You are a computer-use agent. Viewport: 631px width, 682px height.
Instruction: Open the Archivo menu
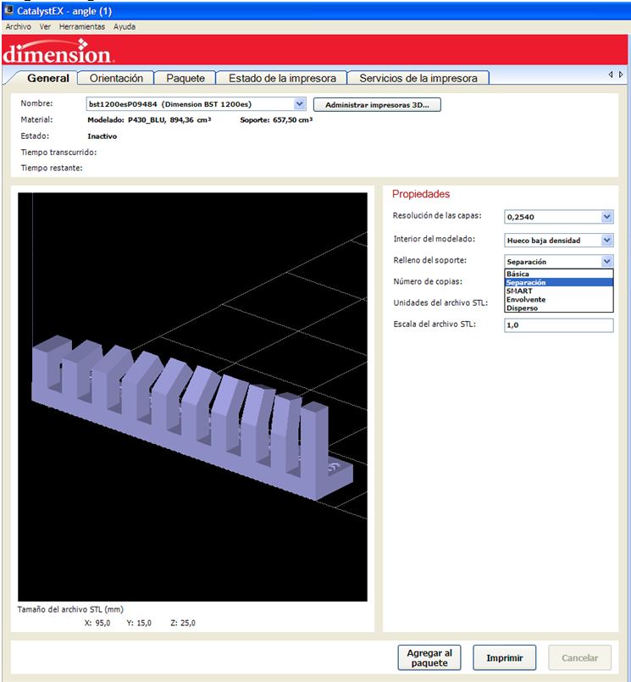pyautogui.click(x=19, y=26)
